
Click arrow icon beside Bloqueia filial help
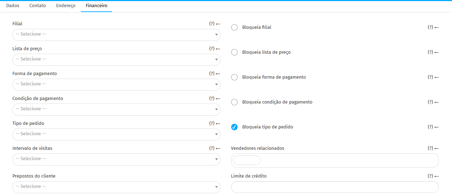click(436, 27)
